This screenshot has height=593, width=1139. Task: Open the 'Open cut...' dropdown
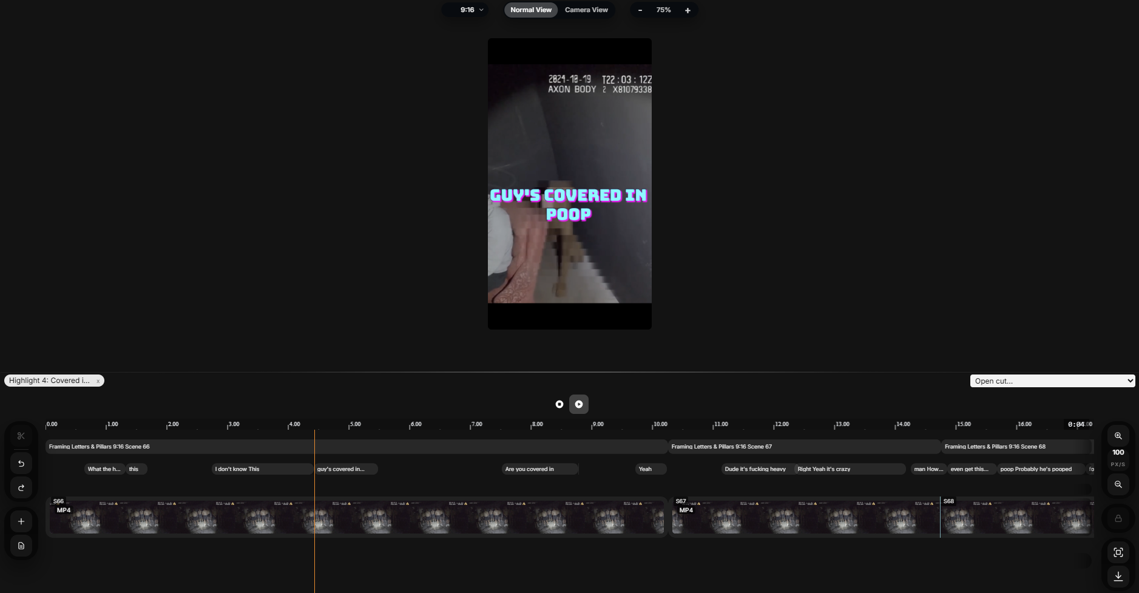(1052, 381)
